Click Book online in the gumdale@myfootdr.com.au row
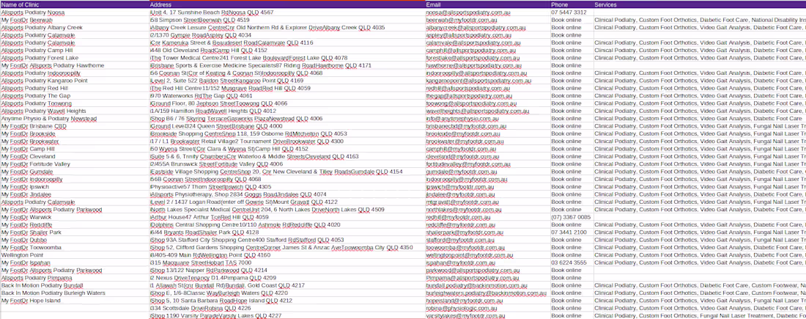 (572, 172)
